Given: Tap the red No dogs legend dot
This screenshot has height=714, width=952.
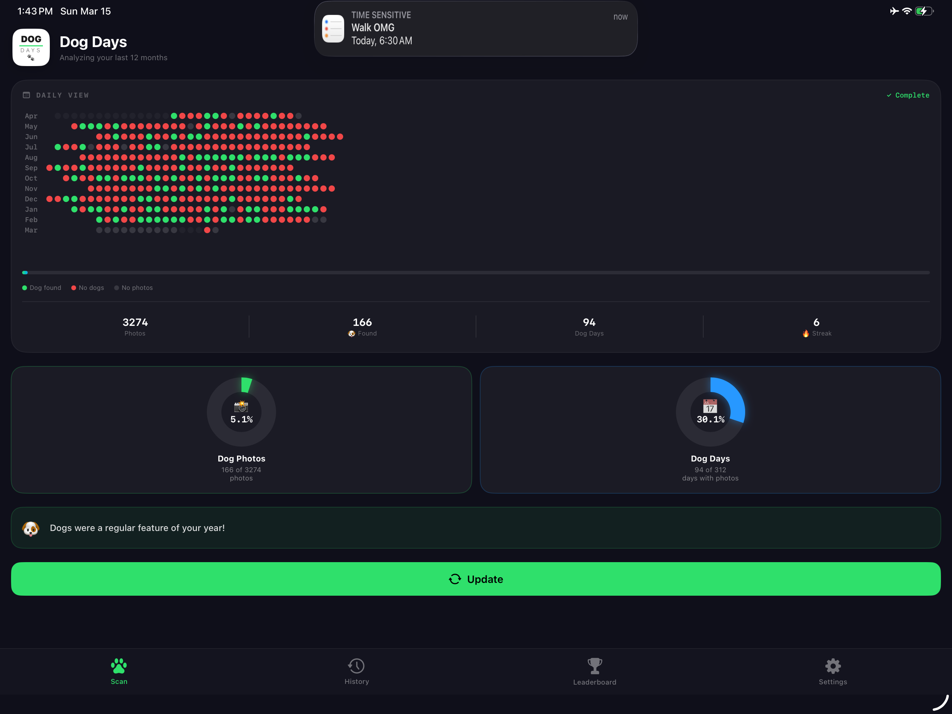Looking at the screenshot, I should click(74, 288).
